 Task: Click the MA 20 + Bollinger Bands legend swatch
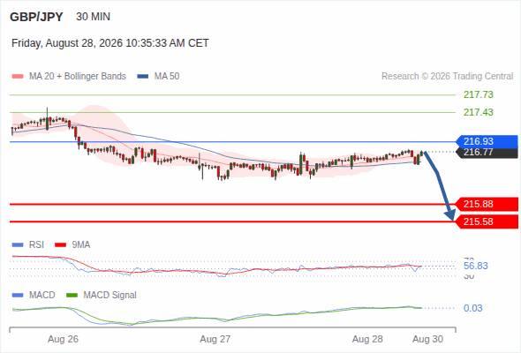[x=18, y=77]
